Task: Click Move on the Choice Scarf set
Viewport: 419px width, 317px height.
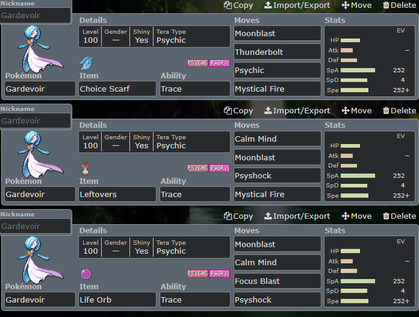Action: coord(356,5)
